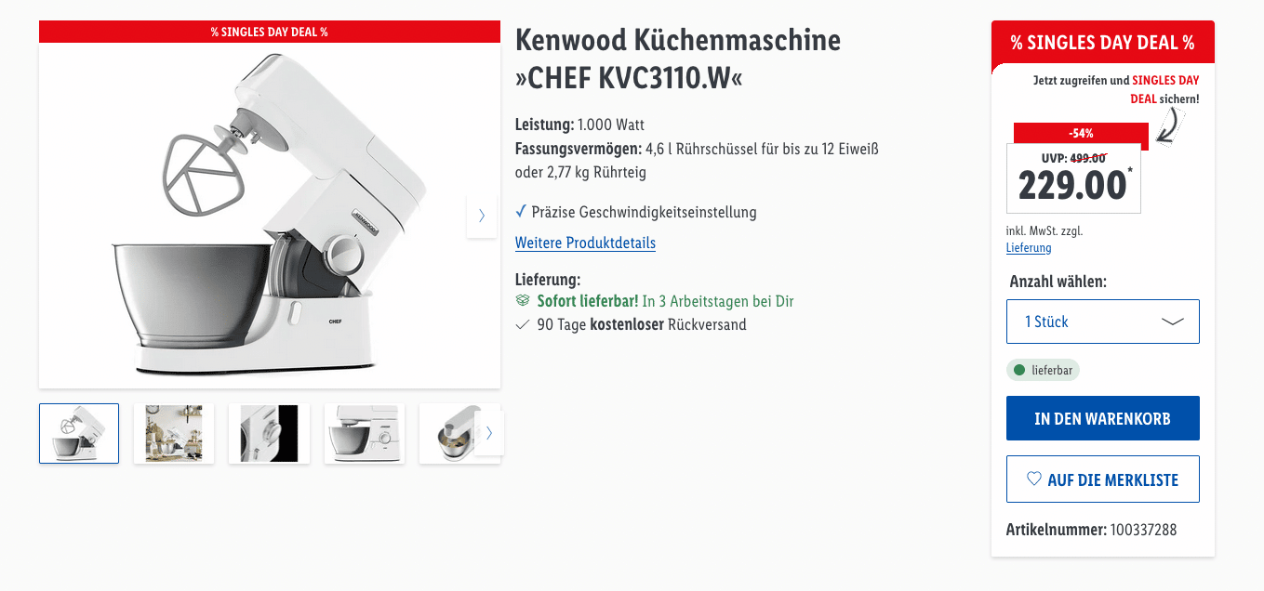Click the next image arrow on main photo

(481, 216)
